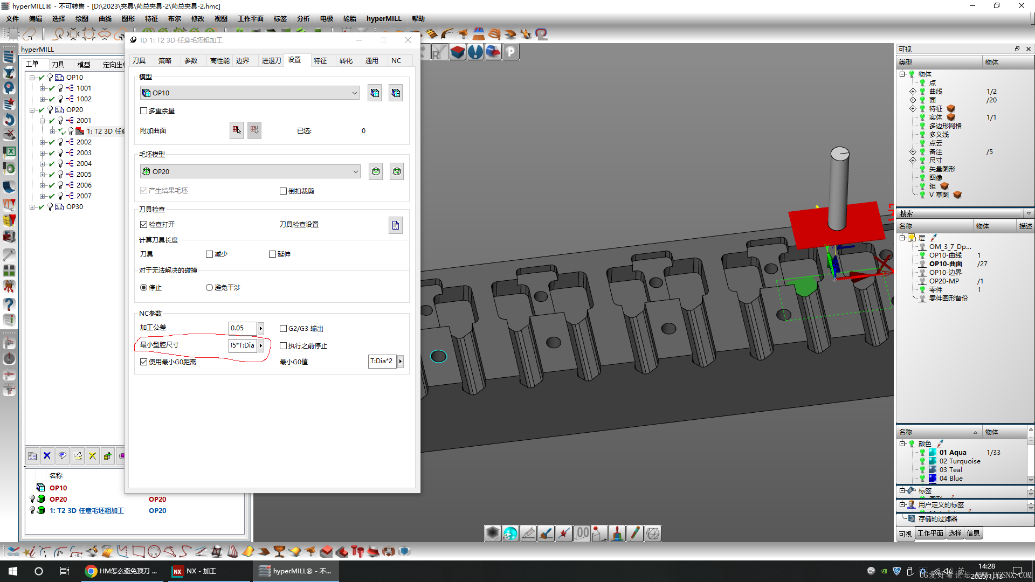1035x582 pixels.
Task: Open the tool check settings document icon
Action: (x=396, y=225)
